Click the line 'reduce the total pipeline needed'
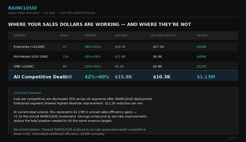Viewport: 246px width, 142px height. pyautogui.click(x=63, y=121)
